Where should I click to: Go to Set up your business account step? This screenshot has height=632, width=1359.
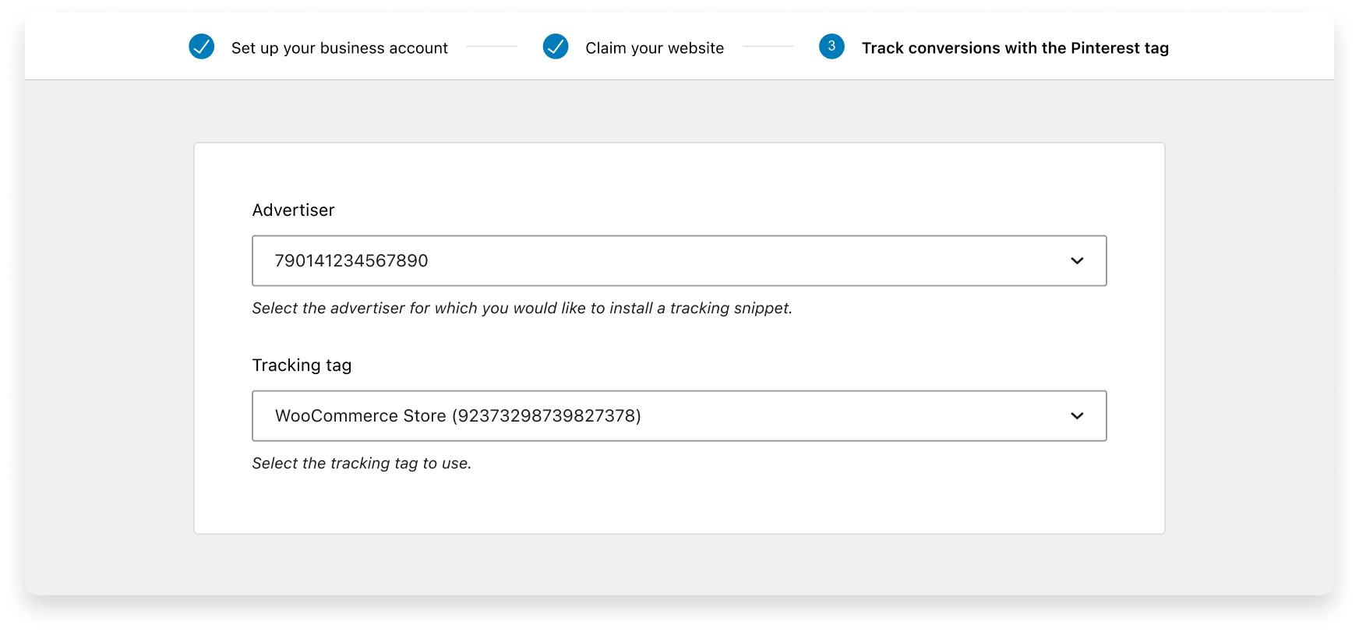(x=339, y=48)
